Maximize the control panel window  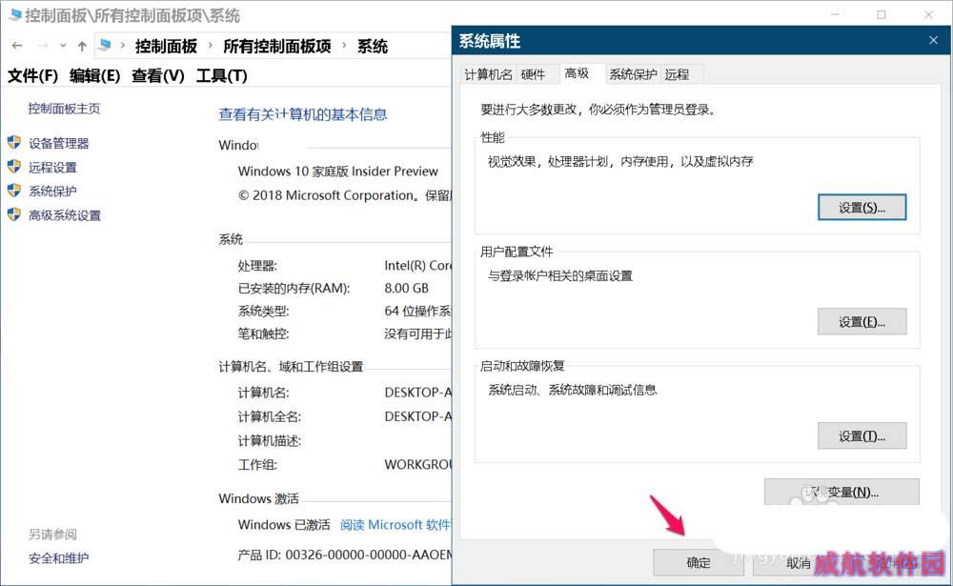tap(882, 14)
